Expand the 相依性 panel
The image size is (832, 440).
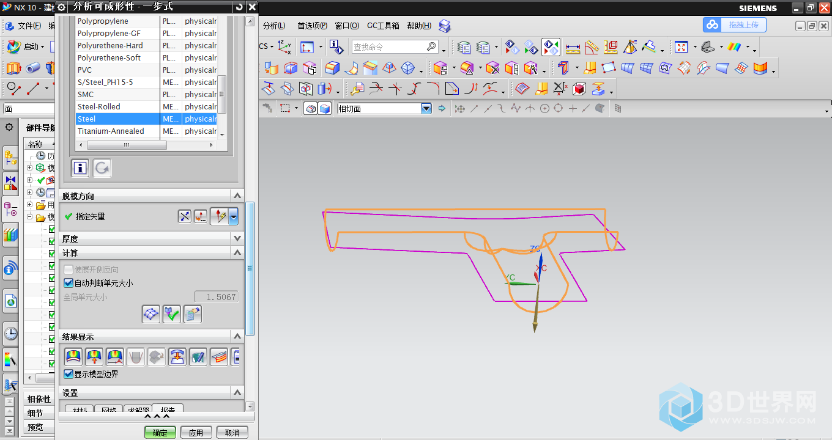pyautogui.click(x=39, y=399)
